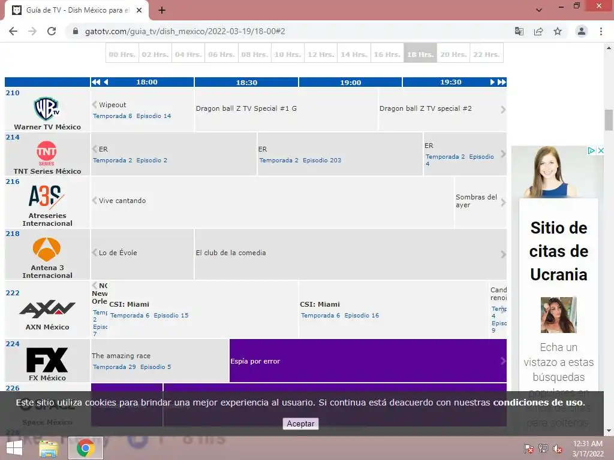The height and width of the screenshot is (460, 614).
Task: Click the Chrome icon in the taskbar
Action: pos(85,448)
